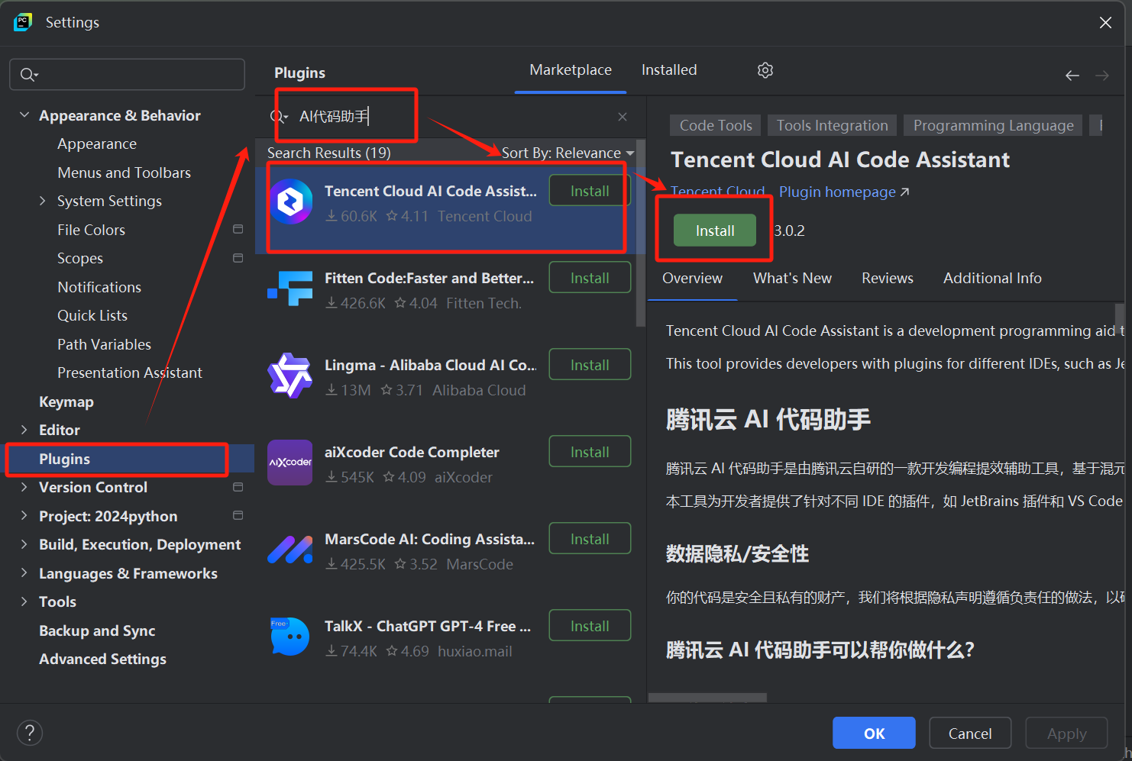Viewport: 1132px width, 761px height.
Task: Click green Install button in details pane
Action: pyautogui.click(x=715, y=231)
